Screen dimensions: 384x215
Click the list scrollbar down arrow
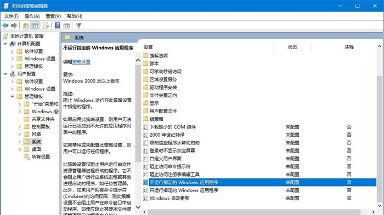[x=380, y=206]
